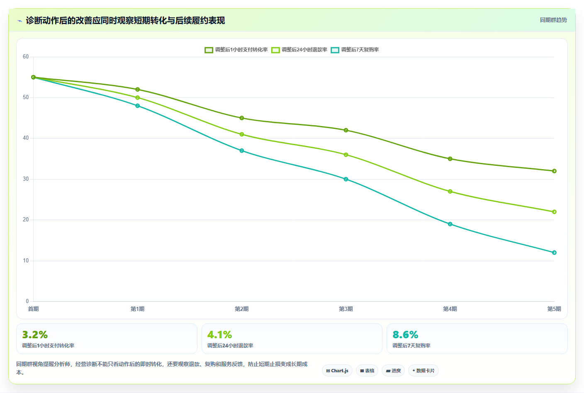Select the 数据卡片 chip
The width and height of the screenshot is (584, 393).
pyautogui.click(x=423, y=371)
